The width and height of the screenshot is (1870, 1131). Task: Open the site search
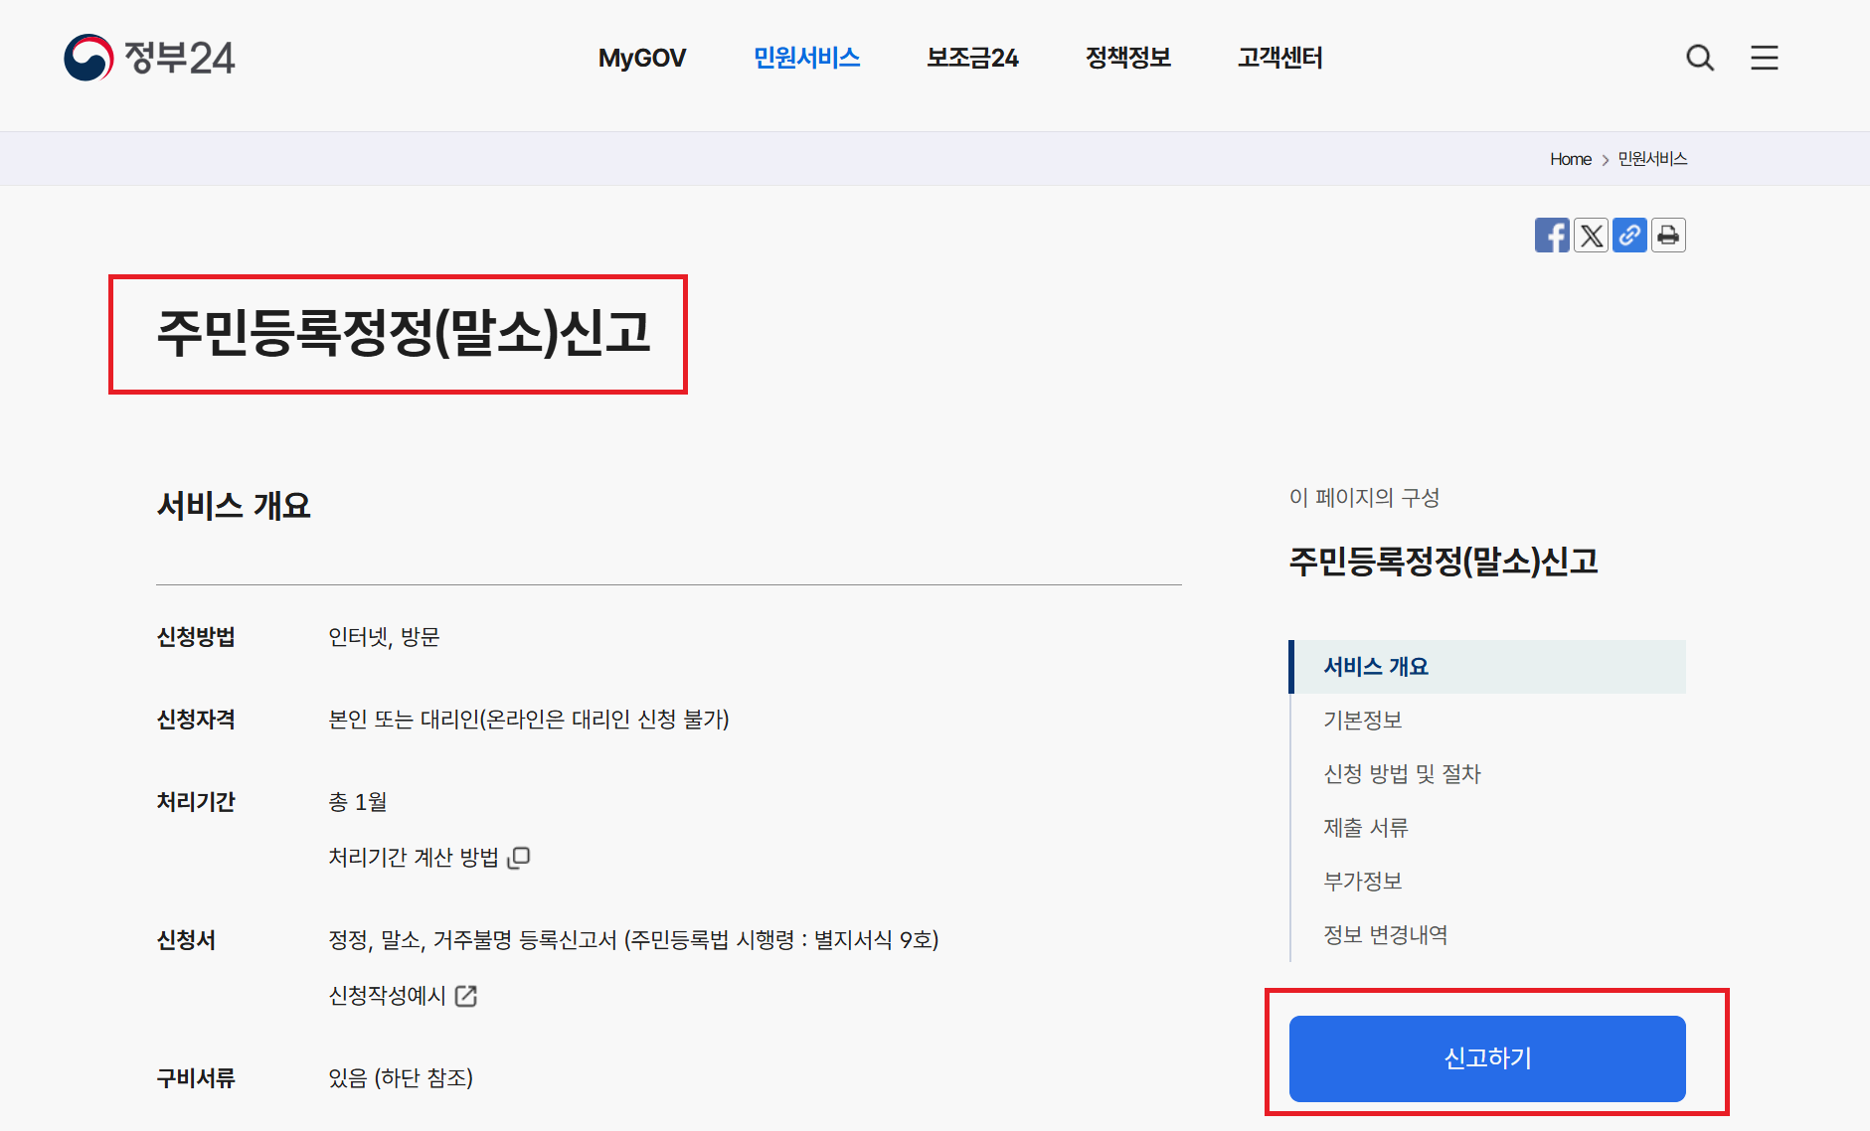click(x=1700, y=58)
